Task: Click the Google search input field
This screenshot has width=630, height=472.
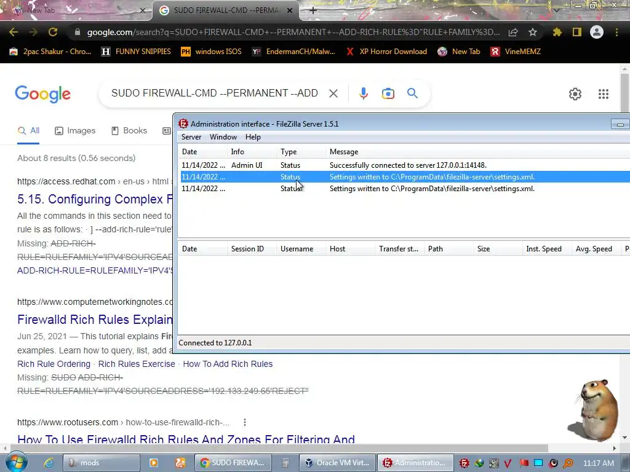Action: (x=215, y=93)
